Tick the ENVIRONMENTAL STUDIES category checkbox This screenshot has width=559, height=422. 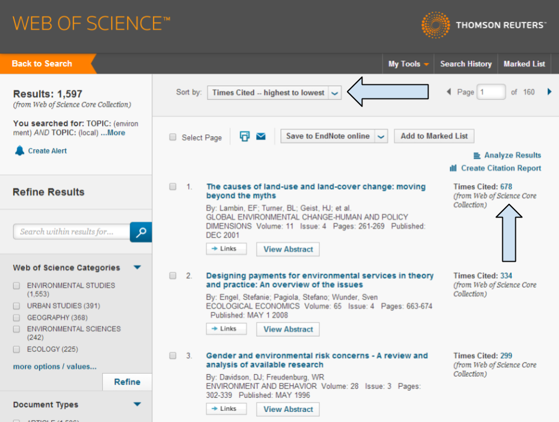[17, 286]
